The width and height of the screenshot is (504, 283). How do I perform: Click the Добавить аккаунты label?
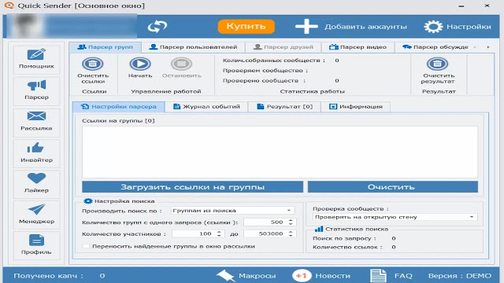[365, 27]
